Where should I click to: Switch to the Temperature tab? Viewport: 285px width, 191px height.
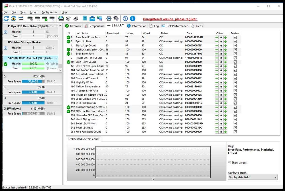coord(95,26)
